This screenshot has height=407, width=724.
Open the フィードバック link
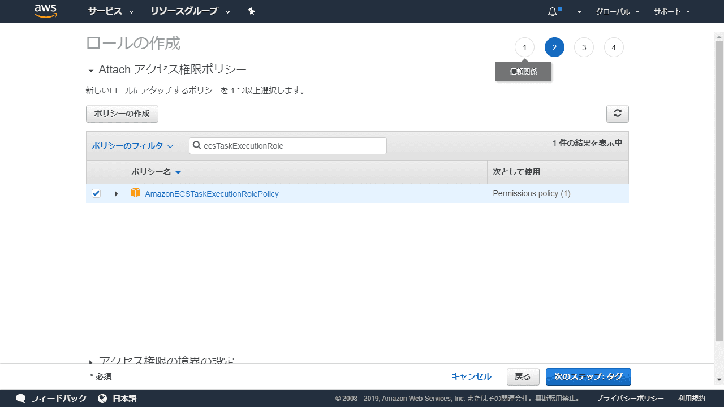pos(59,399)
